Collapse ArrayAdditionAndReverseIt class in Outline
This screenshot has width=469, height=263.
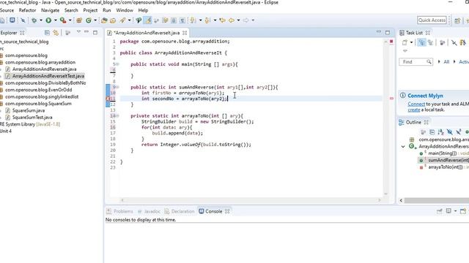(403, 146)
